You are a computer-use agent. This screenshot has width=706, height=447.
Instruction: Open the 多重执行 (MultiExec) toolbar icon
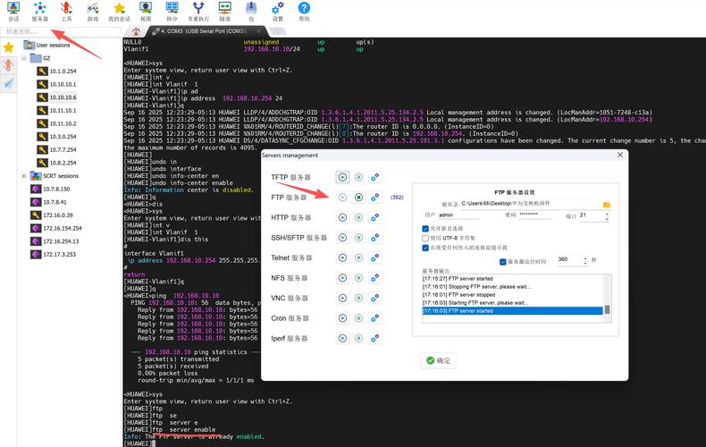[x=198, y=12]
